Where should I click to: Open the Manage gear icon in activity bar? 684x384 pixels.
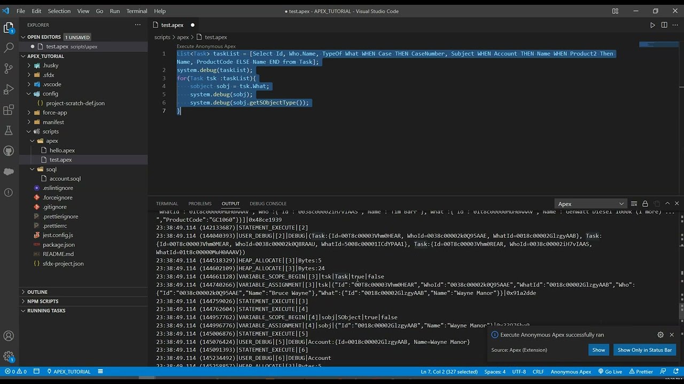[x=9, y=356]
